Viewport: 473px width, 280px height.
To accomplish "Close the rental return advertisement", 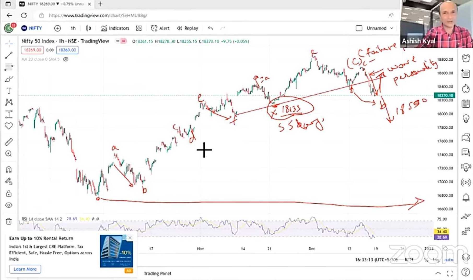I will [130, 238].
